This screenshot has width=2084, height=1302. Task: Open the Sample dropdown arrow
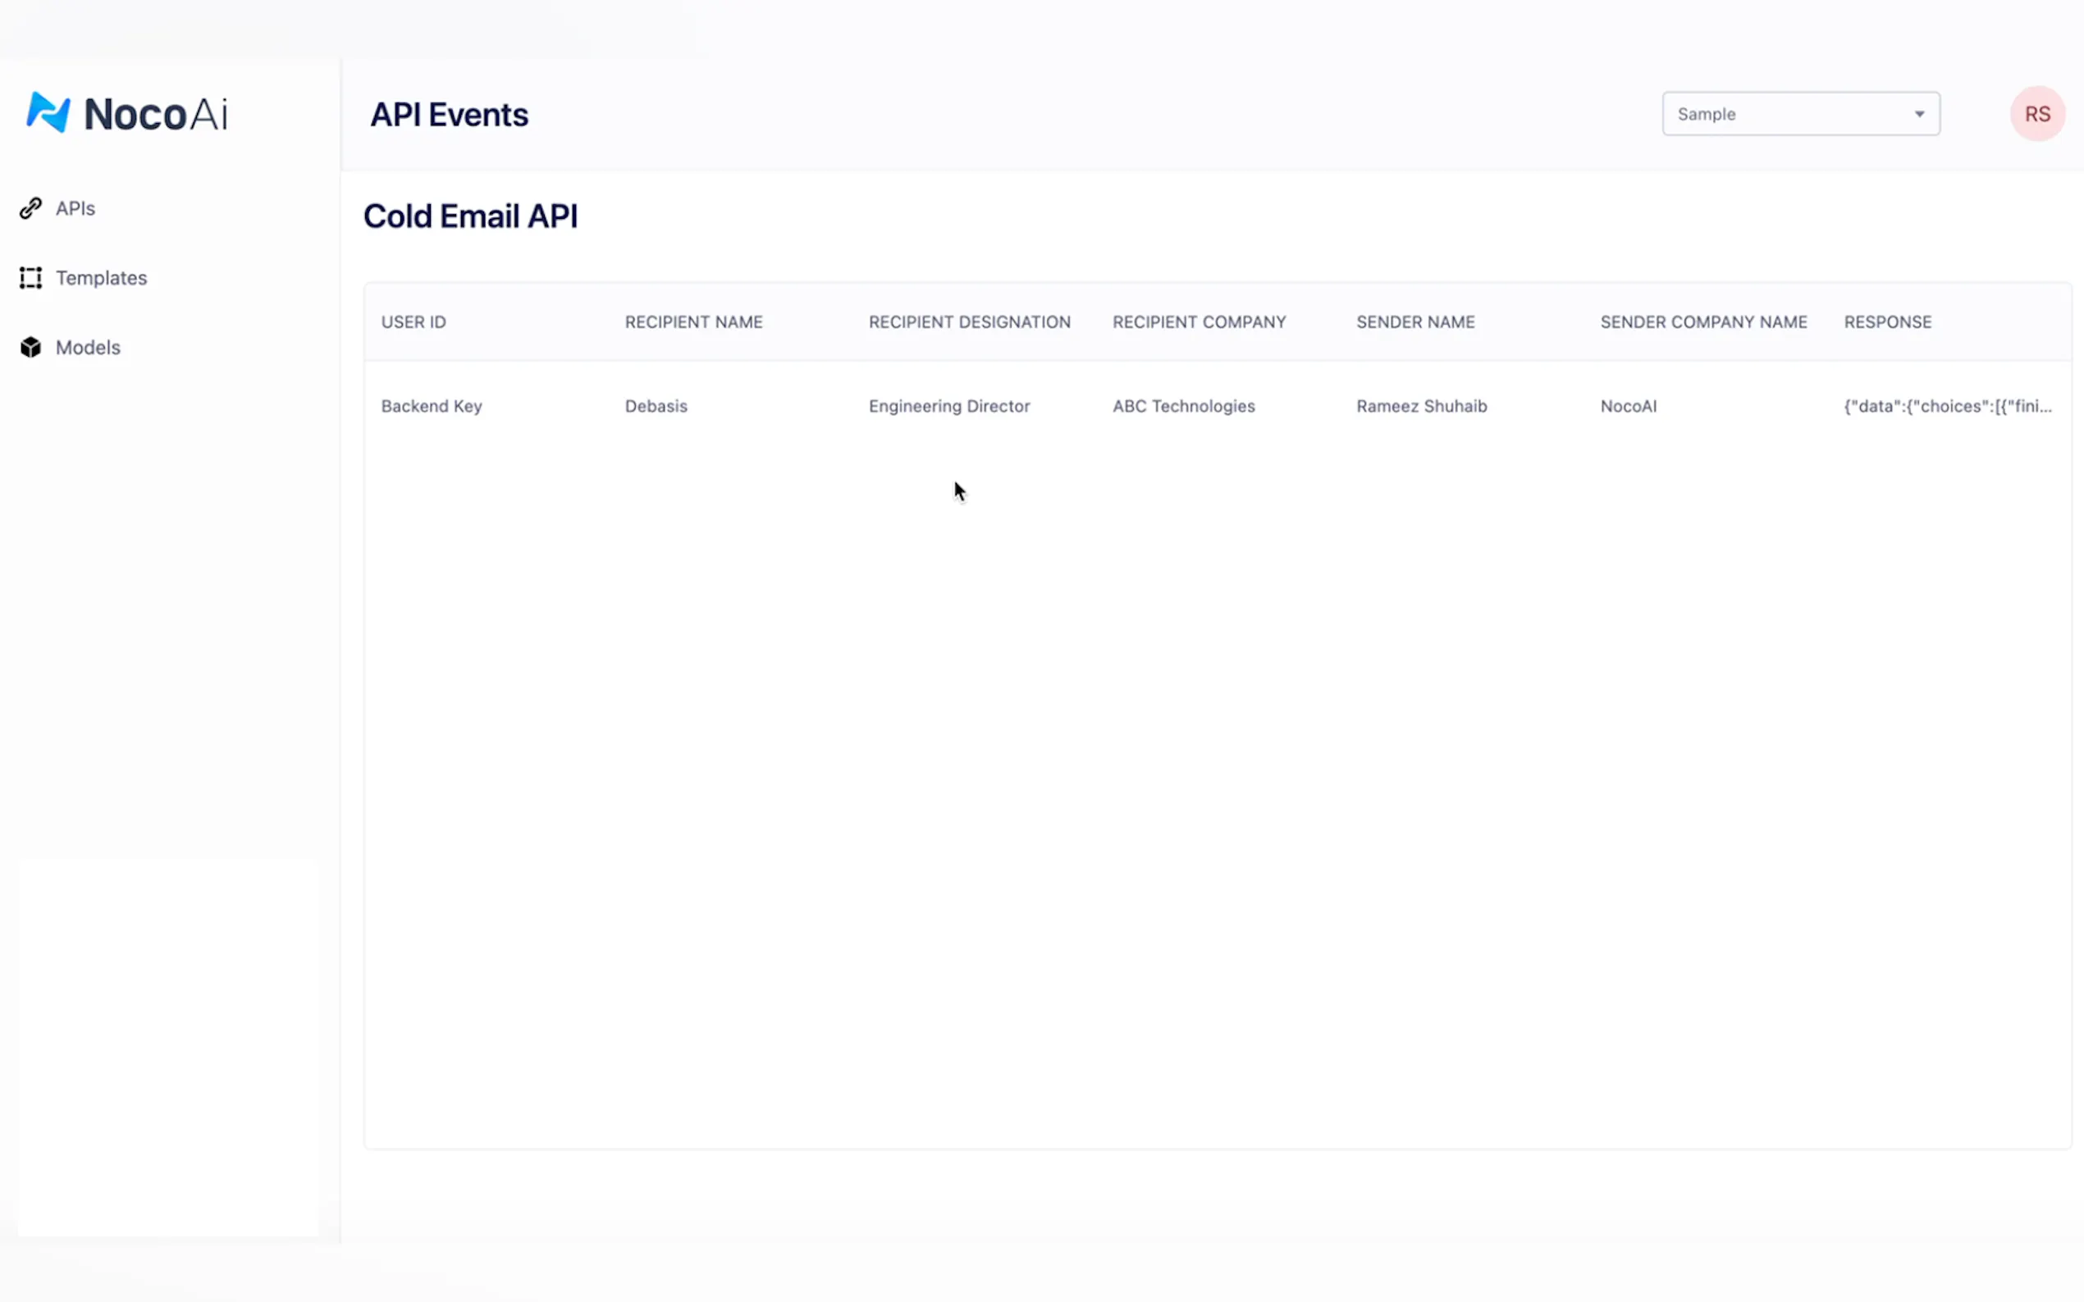(1918, 114)
